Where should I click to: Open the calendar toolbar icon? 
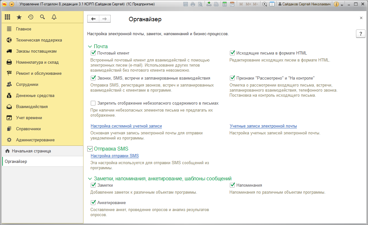tap(232, 4)
